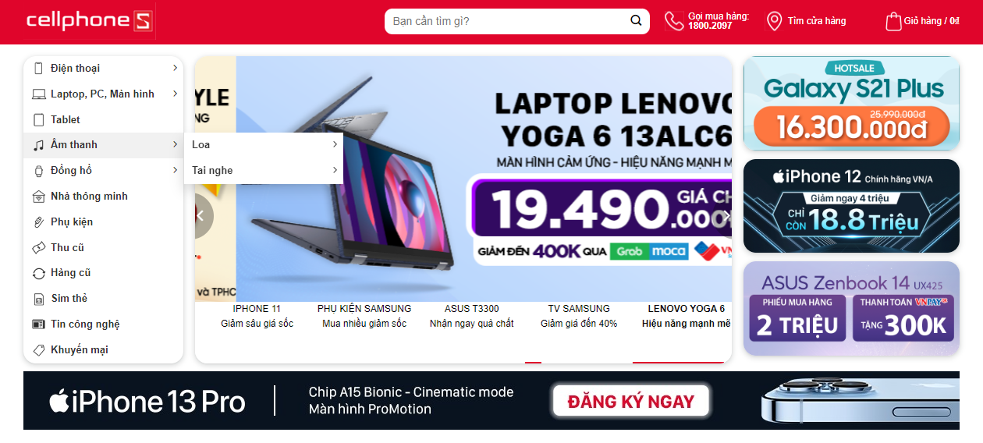The height and width of the screenshot is (443, 983).
Task: Click the store location pin icon
Action: tap(774, 21)
